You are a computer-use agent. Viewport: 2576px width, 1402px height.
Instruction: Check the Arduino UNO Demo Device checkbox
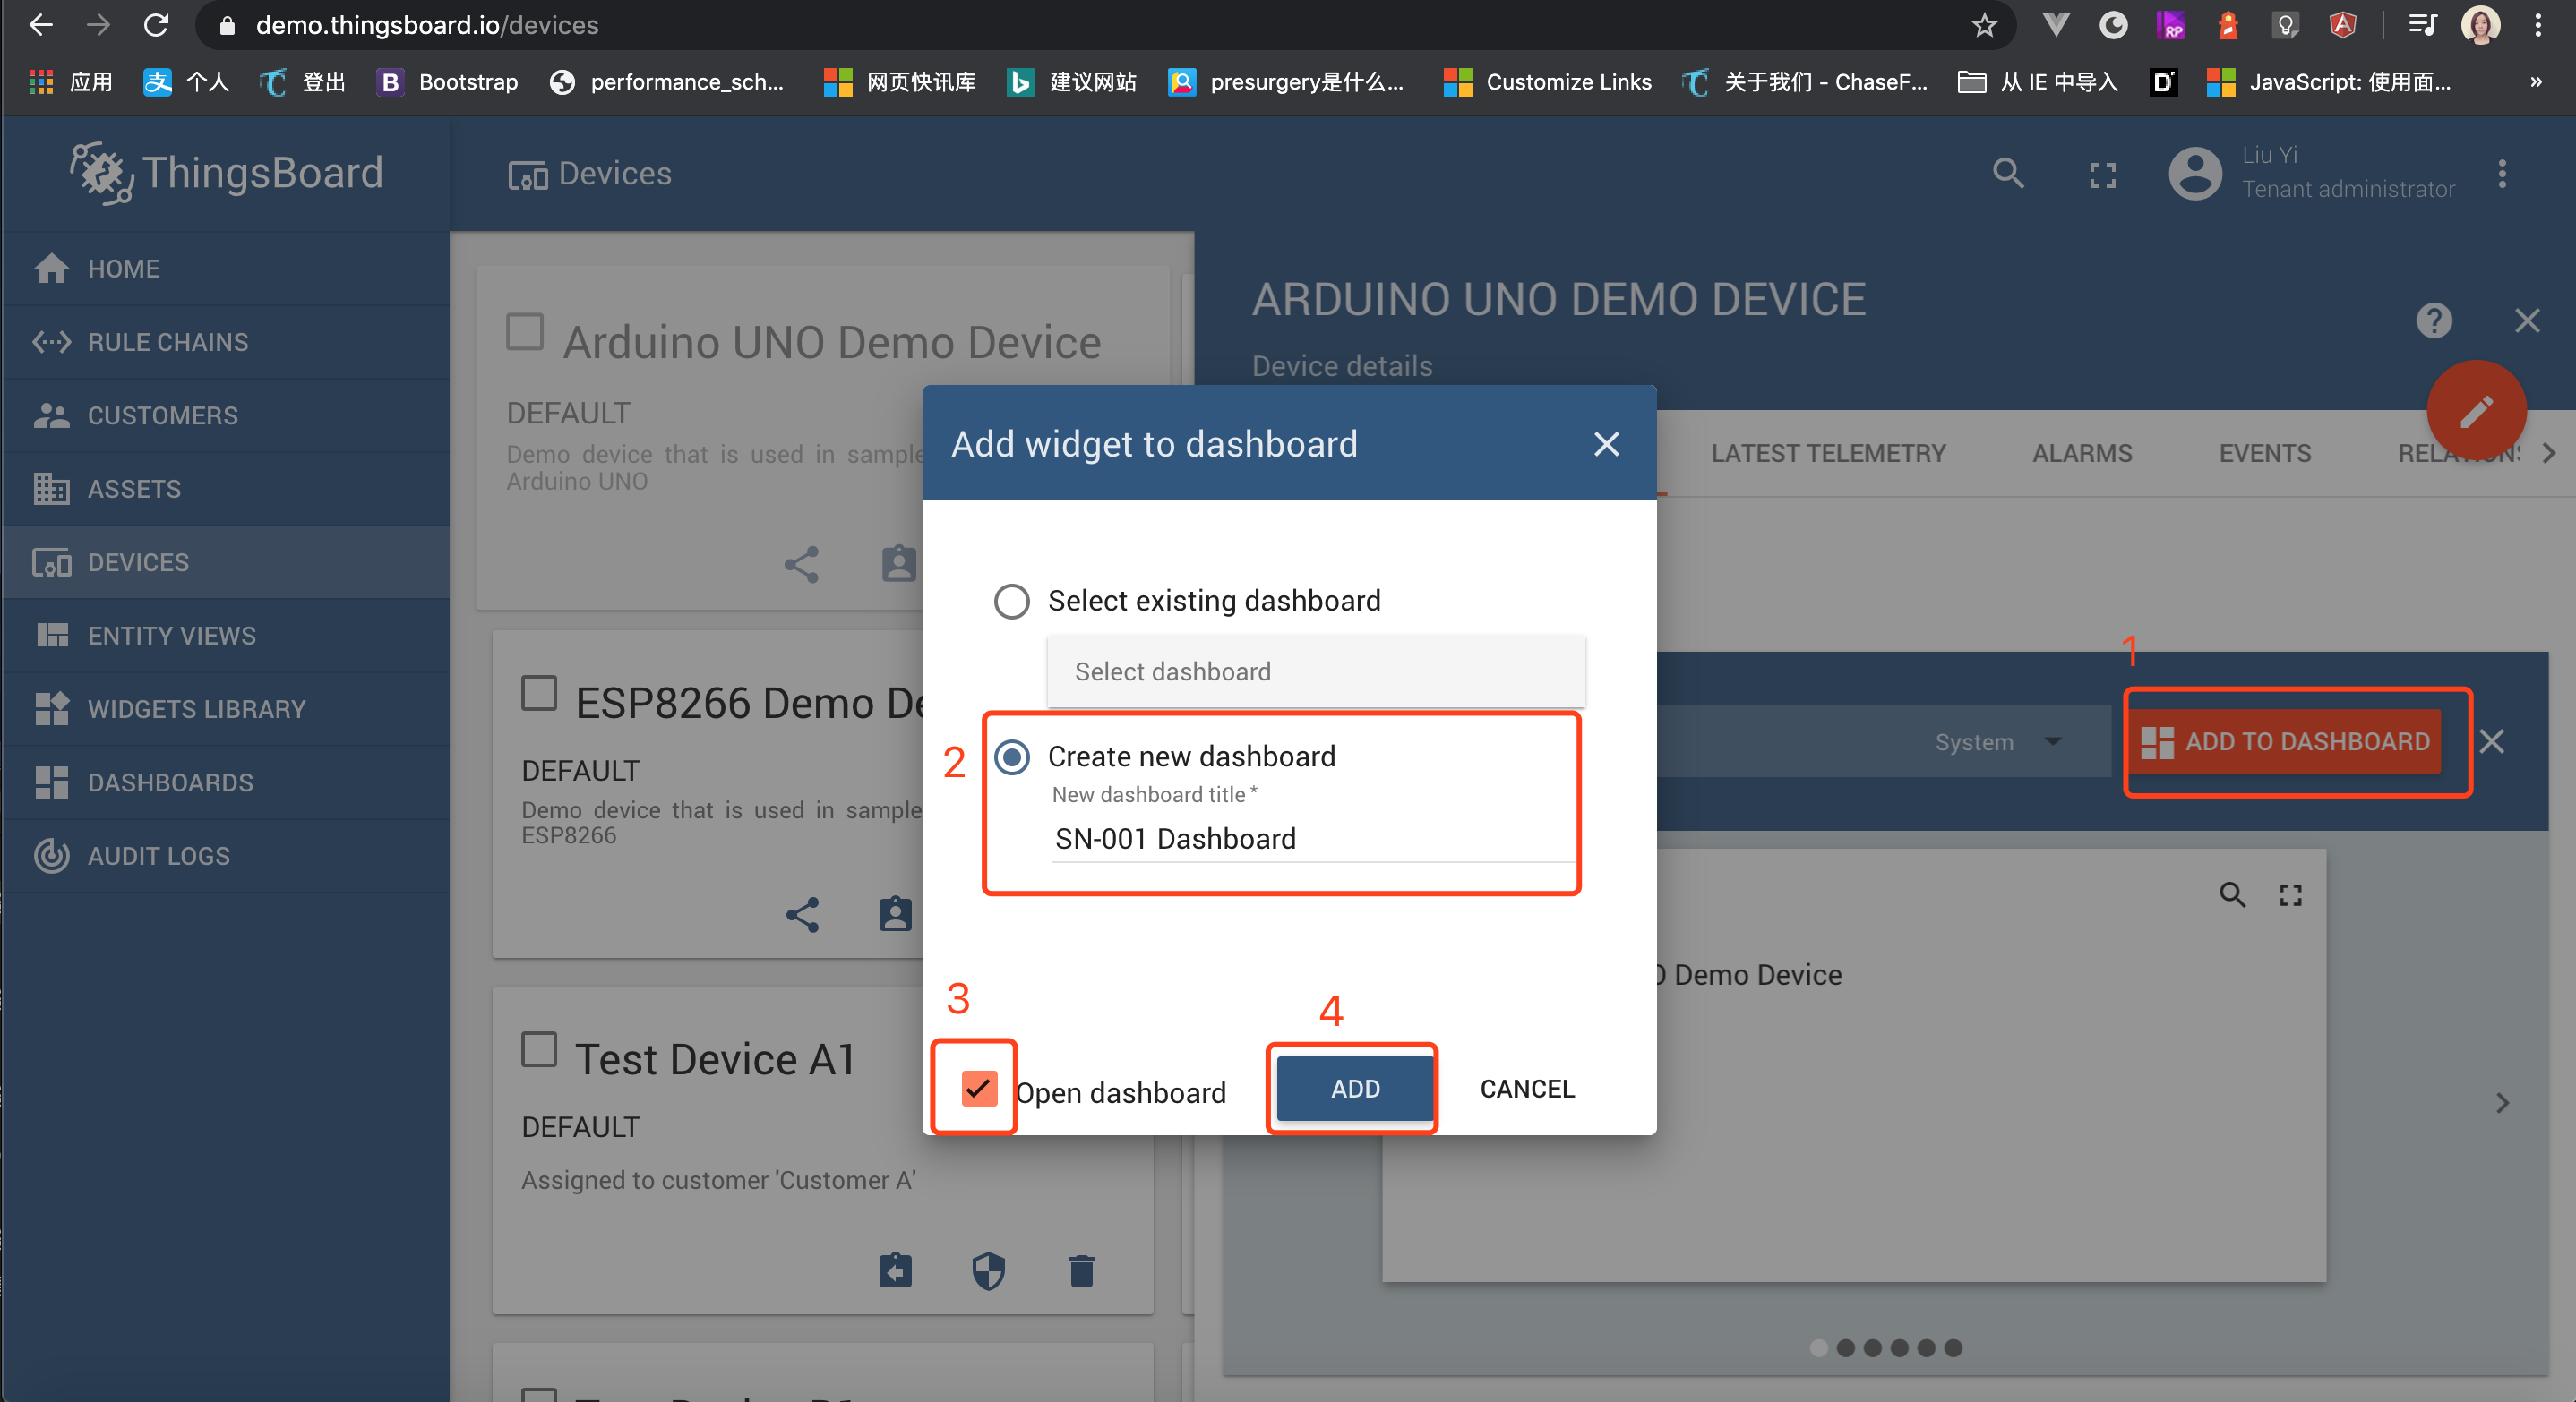[x=525, y=332]
